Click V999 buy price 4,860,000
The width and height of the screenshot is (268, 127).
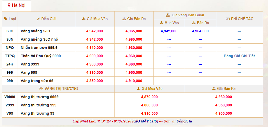(x=149, y=105)
